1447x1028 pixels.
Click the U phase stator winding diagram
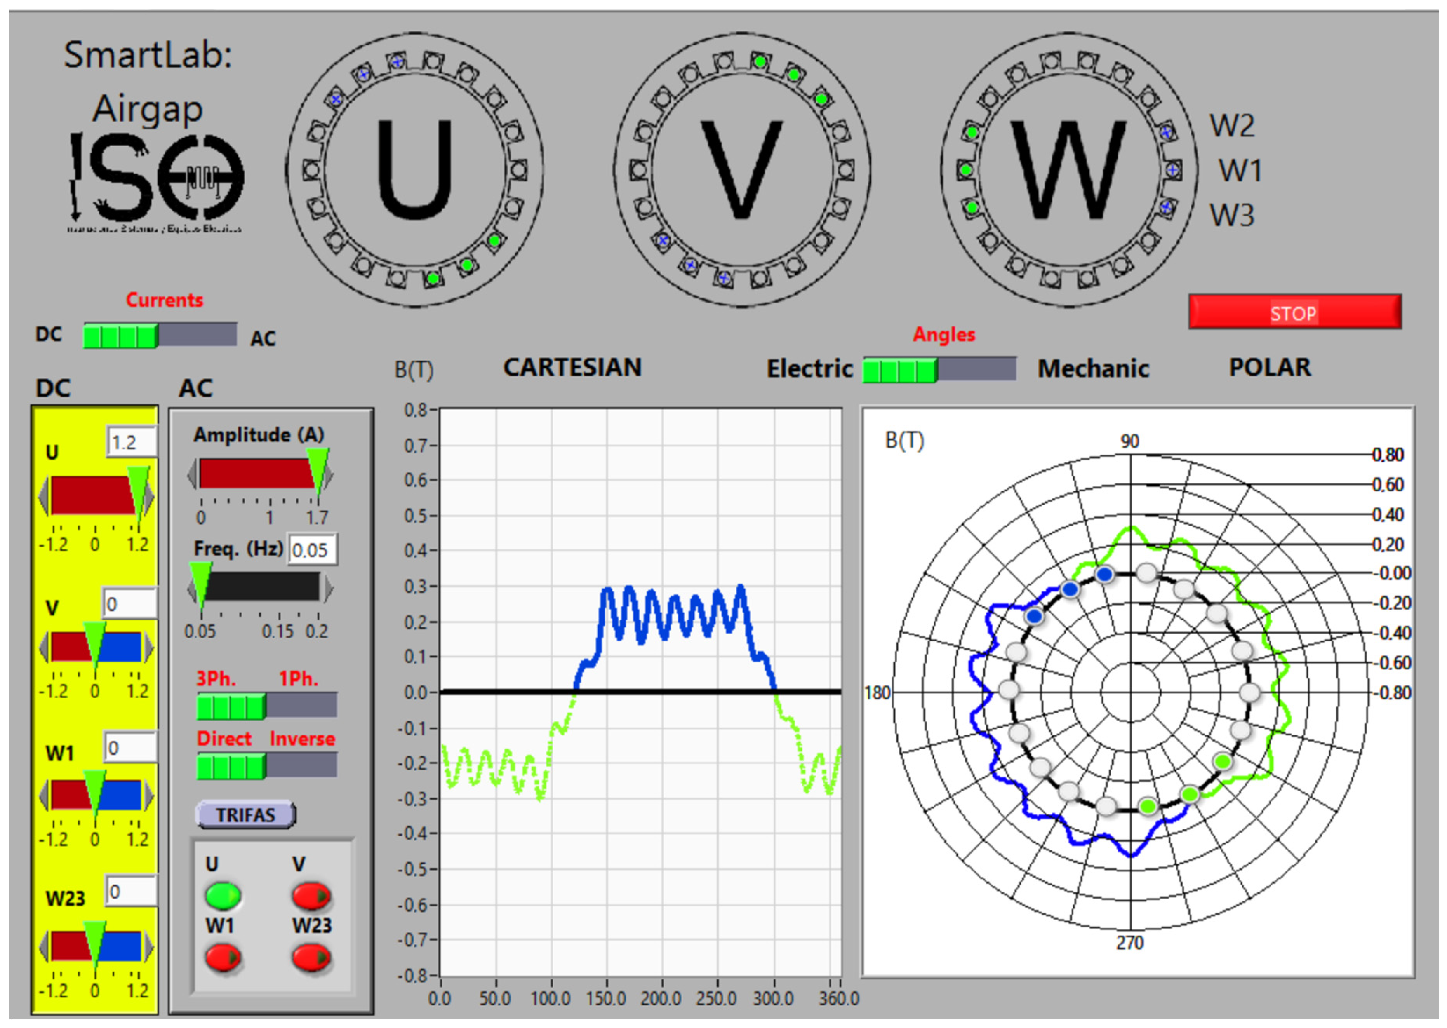415,170
